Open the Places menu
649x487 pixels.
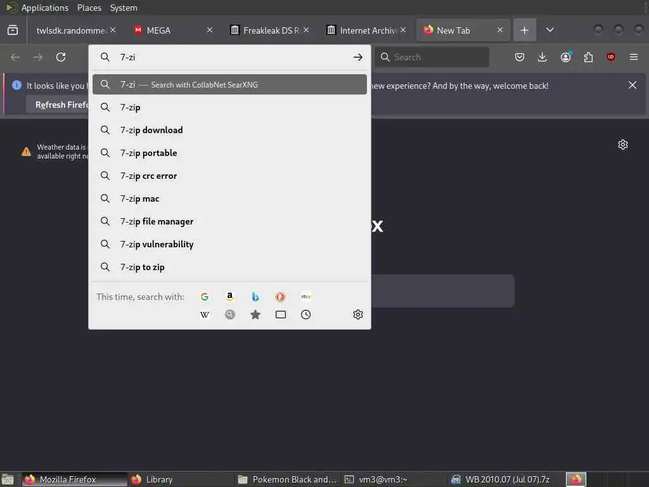pos(89,8)
